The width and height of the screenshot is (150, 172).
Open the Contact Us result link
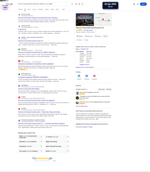coord(22,29)
